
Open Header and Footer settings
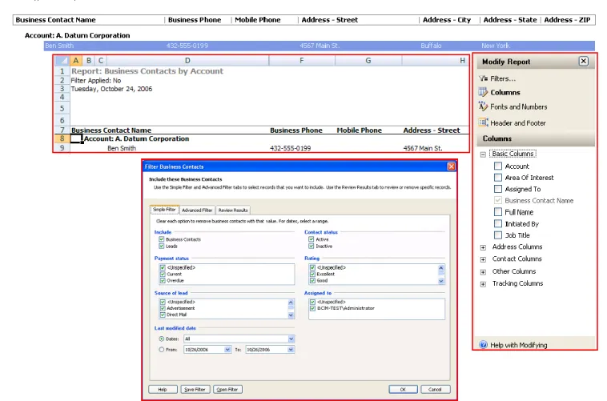point(517,123)
